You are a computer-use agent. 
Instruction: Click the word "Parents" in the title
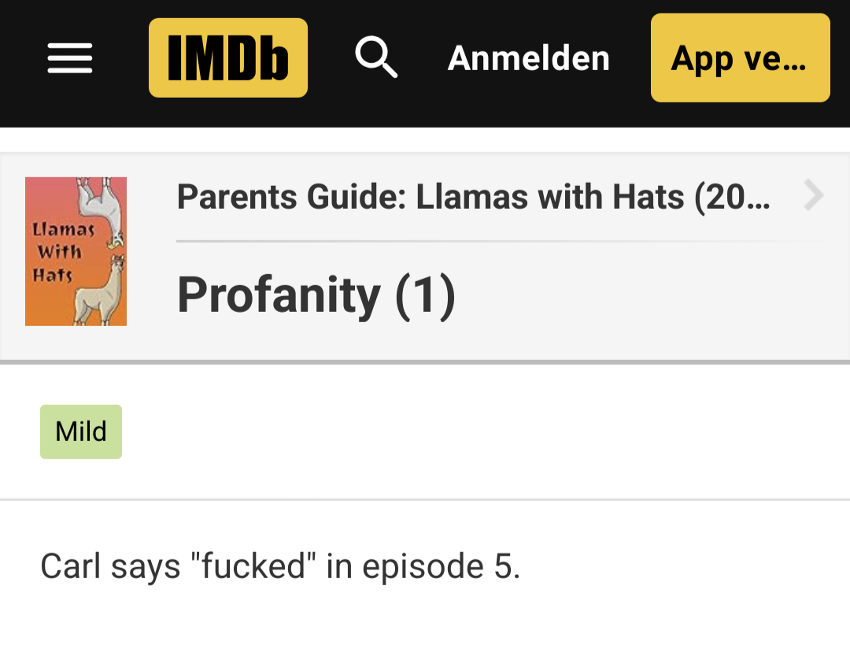pos(237,197)
